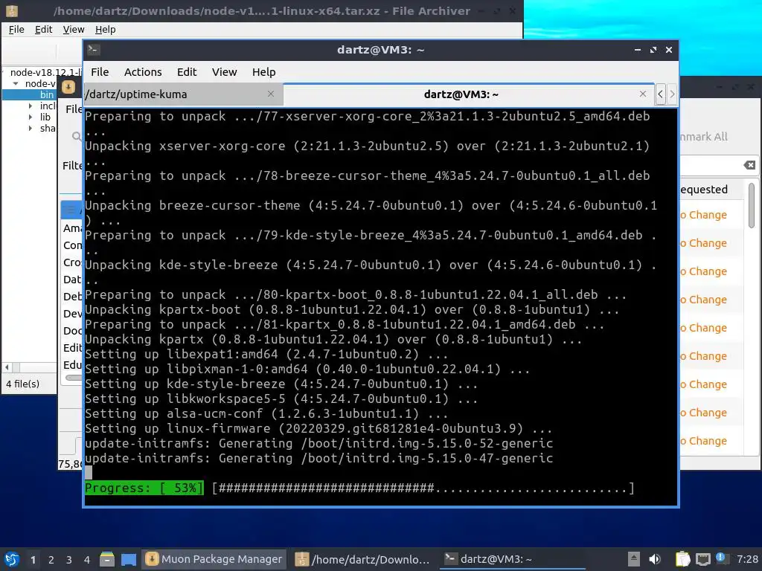The image size is (762, 571).
Task: Click the archive tree scroll left arrow
Action: (x=7, y=367)
